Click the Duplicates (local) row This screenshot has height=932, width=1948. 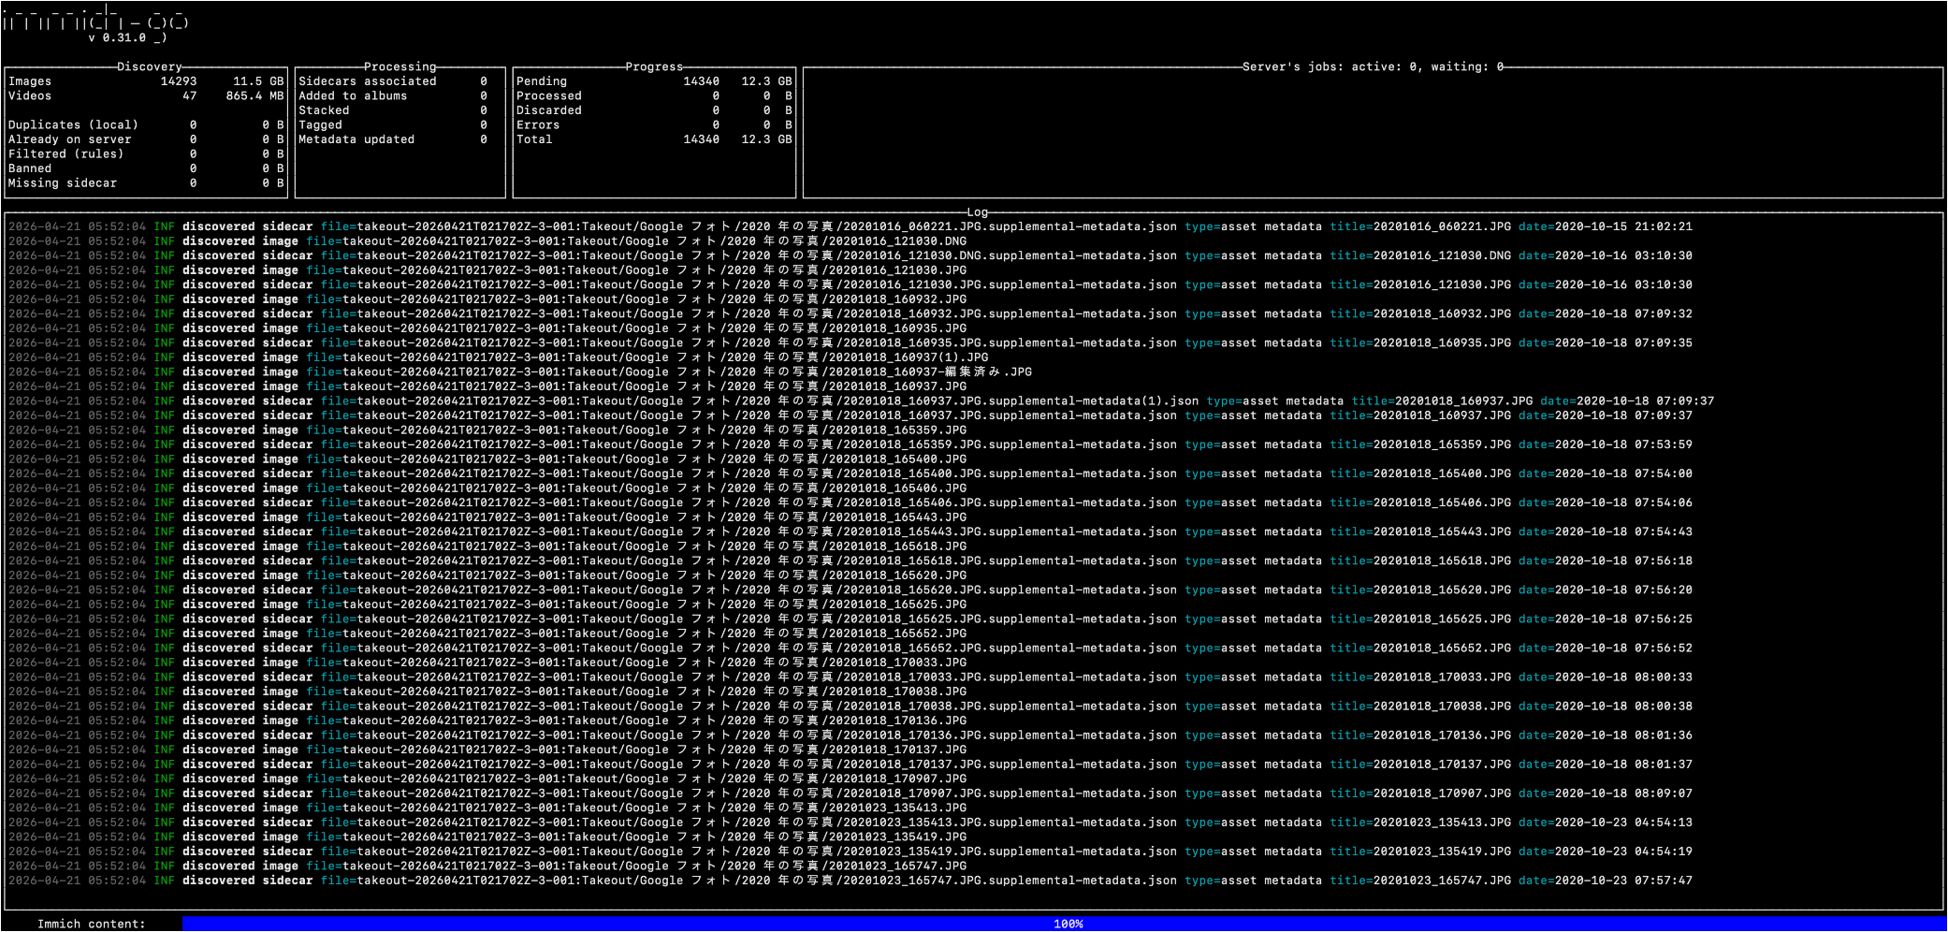coord(145,124)
